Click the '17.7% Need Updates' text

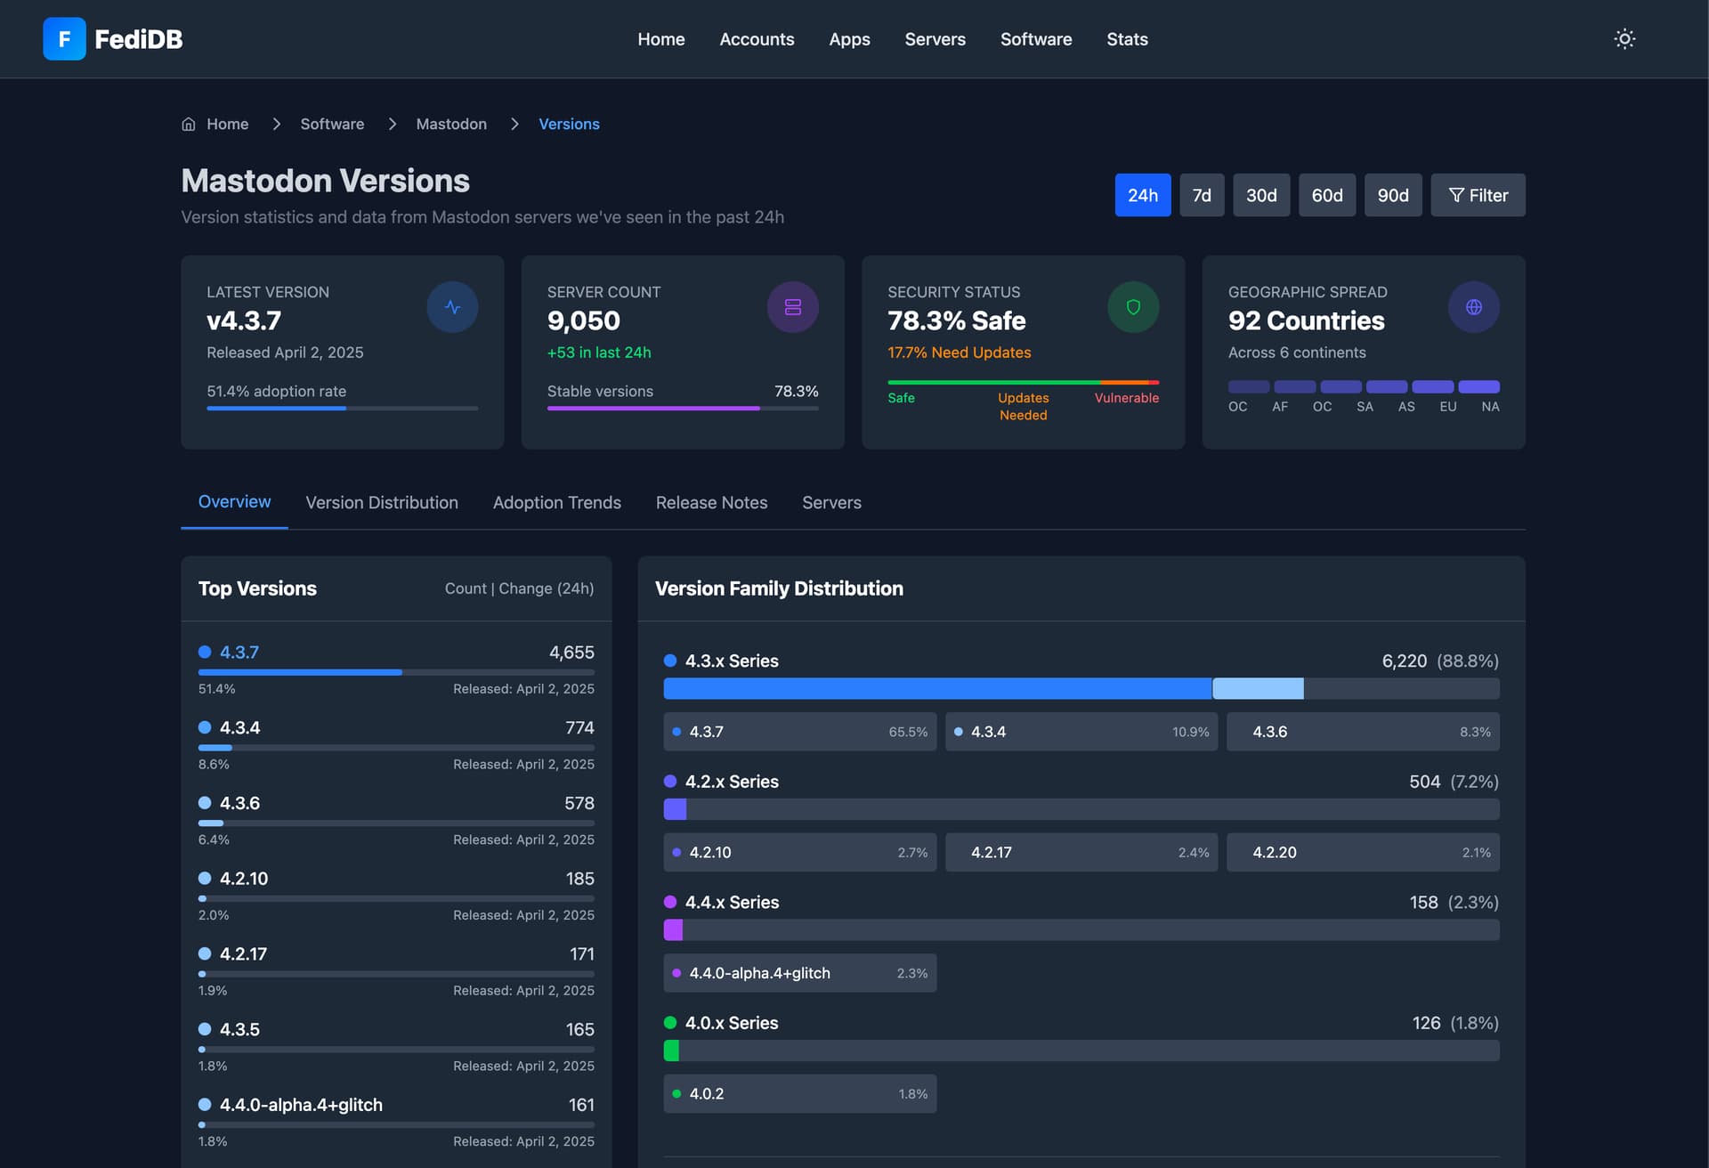point(959,353)
